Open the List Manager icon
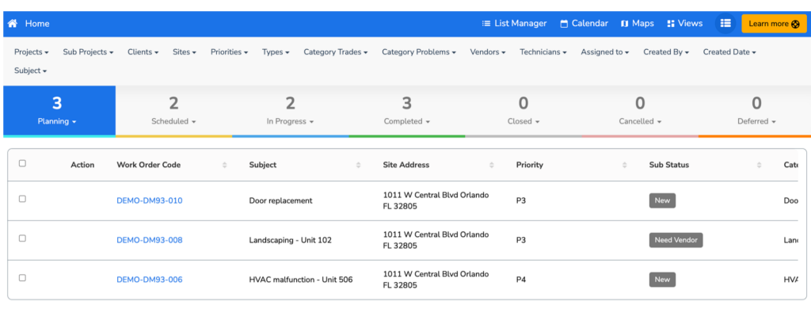The image size is (811, 309). click(x=486, y=23)
